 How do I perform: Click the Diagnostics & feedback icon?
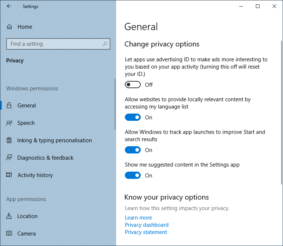(9, 158)
